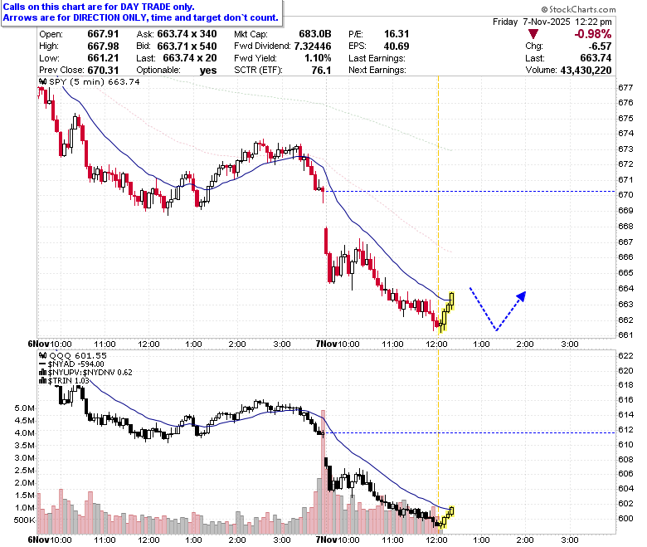Click the Open value 667.91
Viewport: 647px width, 547px height.
[x=103, y=34]
